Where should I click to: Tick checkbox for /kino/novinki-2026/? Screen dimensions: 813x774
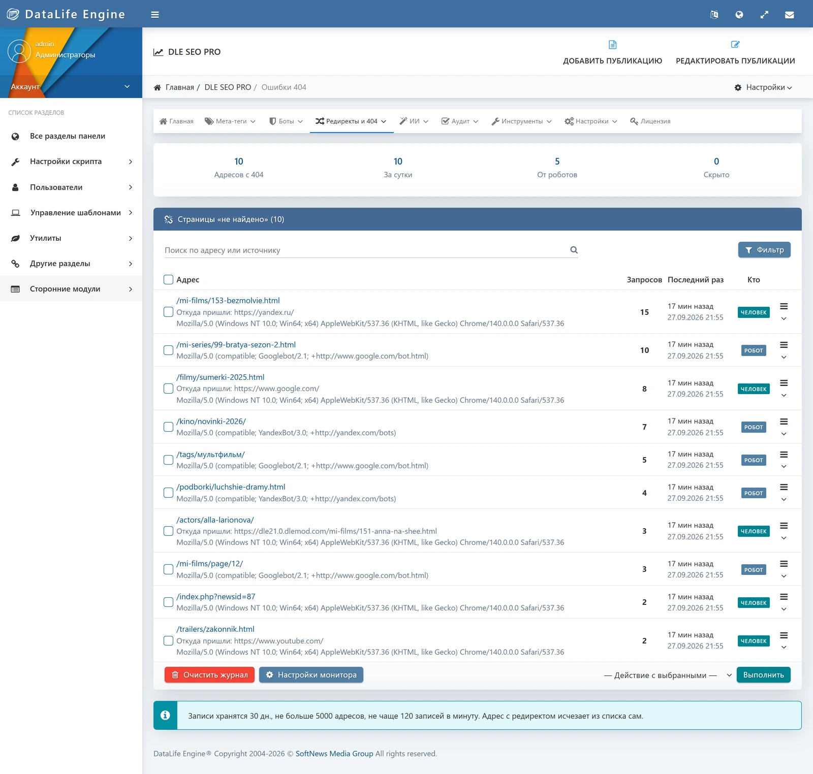click(x=168, y=427)
